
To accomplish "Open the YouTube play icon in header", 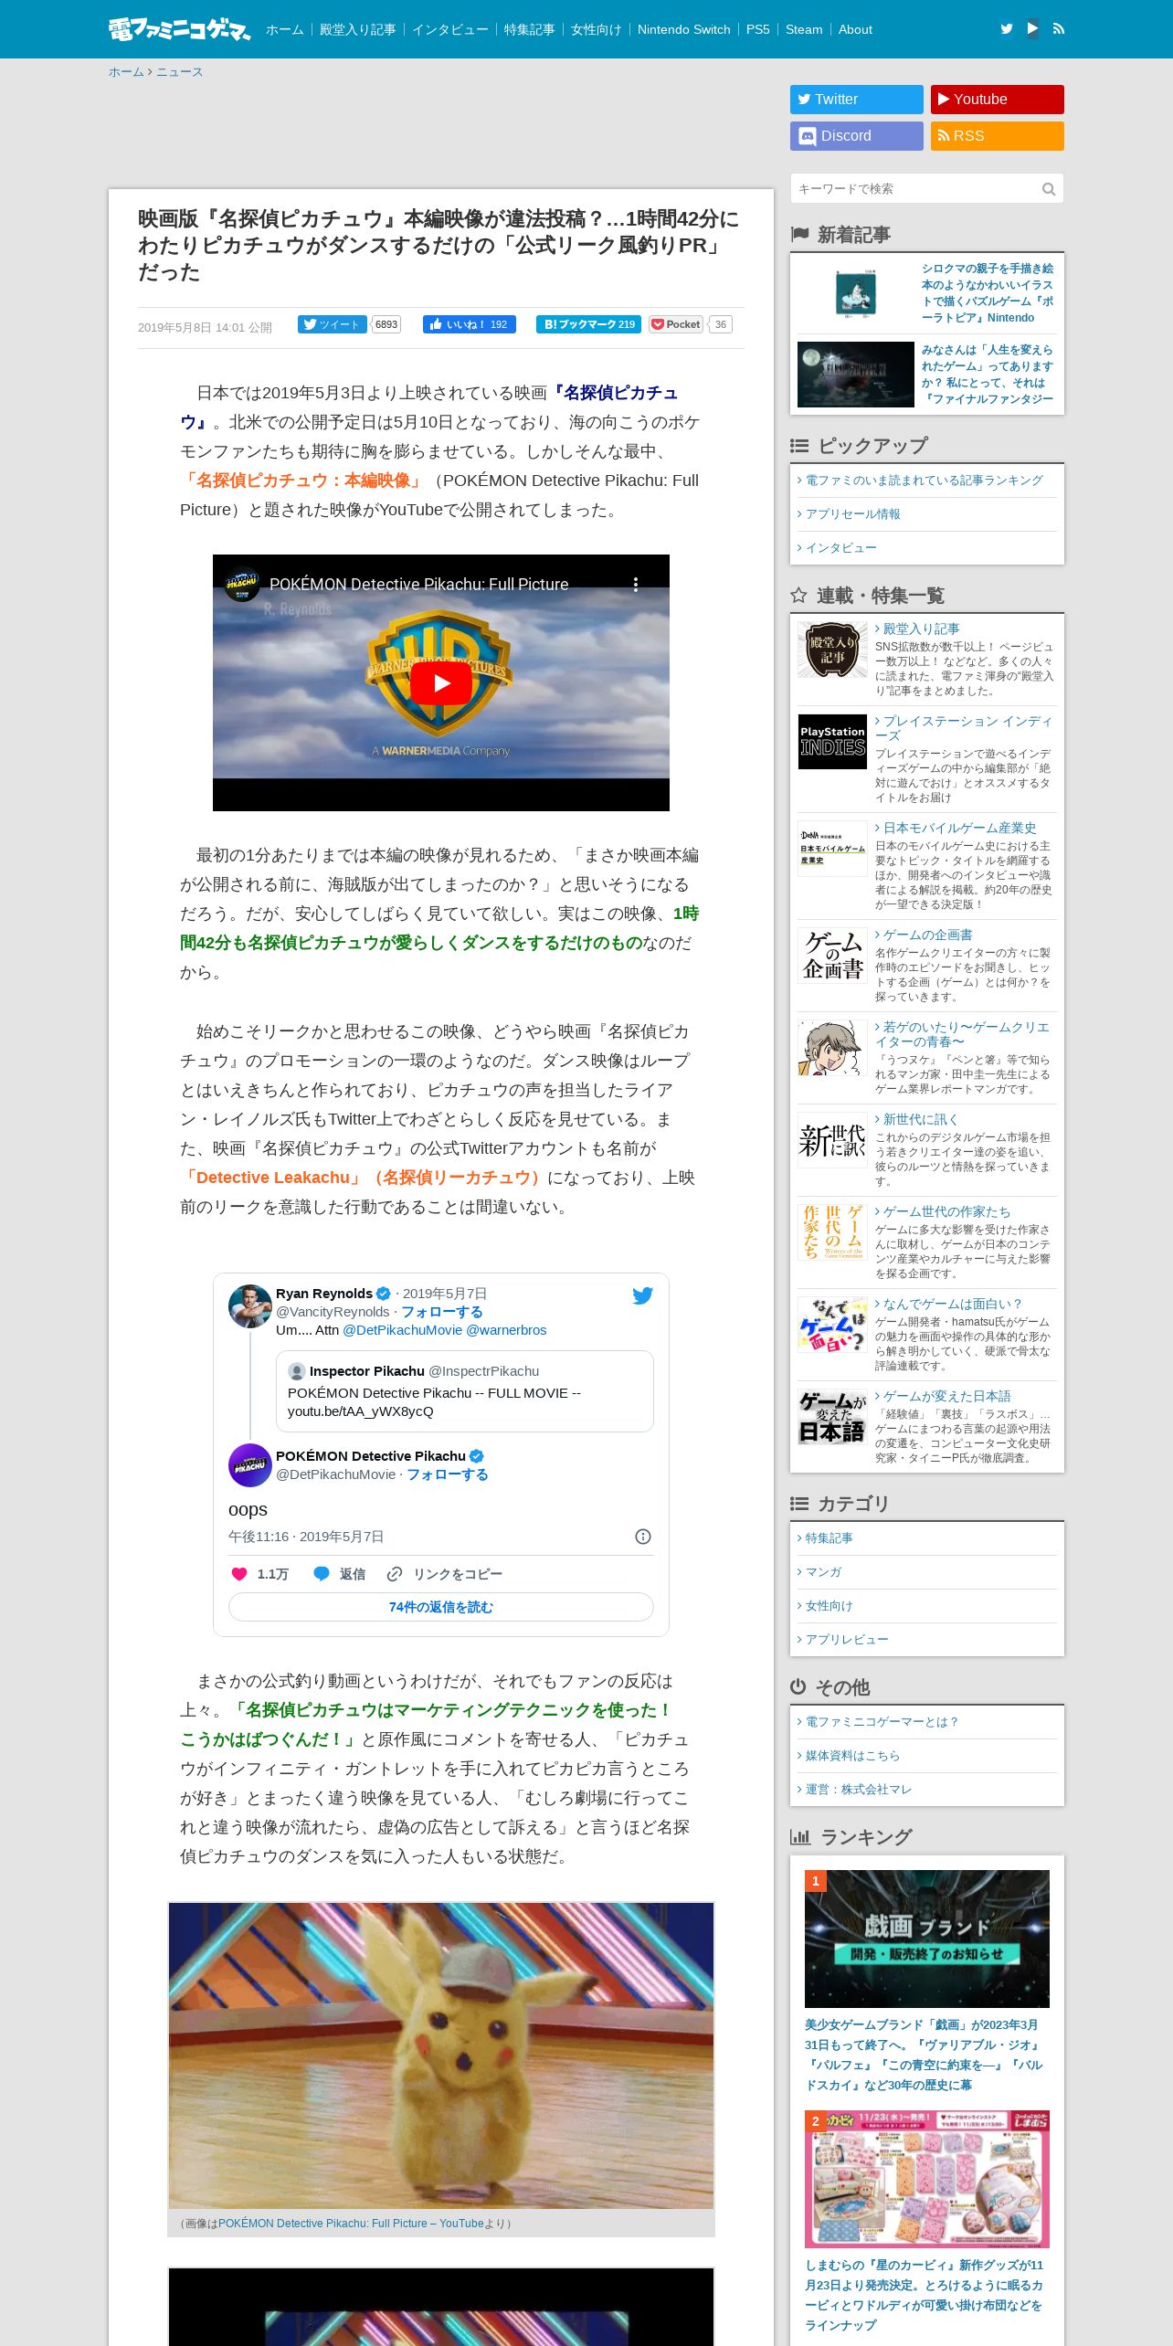I will pyautogui.click(x=1032, y=28).
